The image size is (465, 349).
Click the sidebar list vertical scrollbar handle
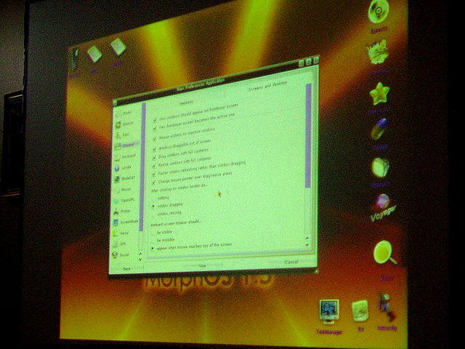142,167
